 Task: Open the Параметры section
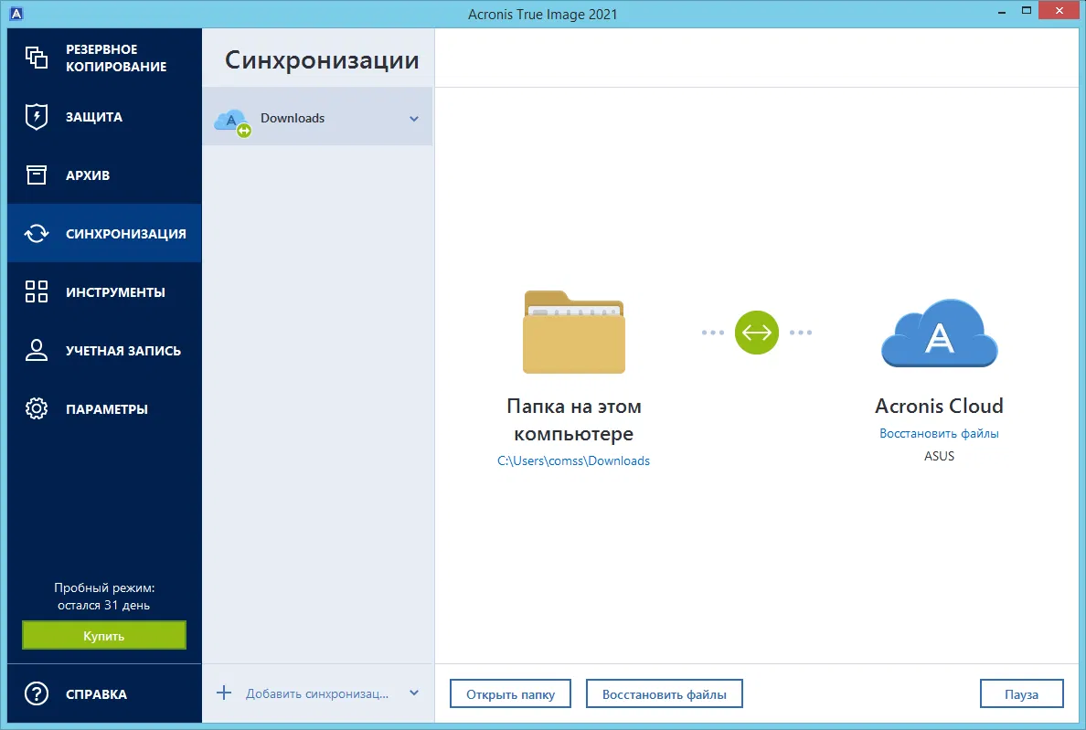point(104,409)
